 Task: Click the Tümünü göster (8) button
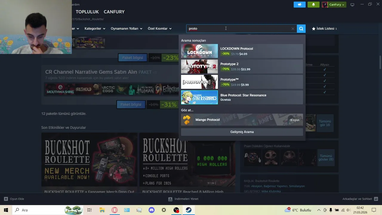pos(326,158)
